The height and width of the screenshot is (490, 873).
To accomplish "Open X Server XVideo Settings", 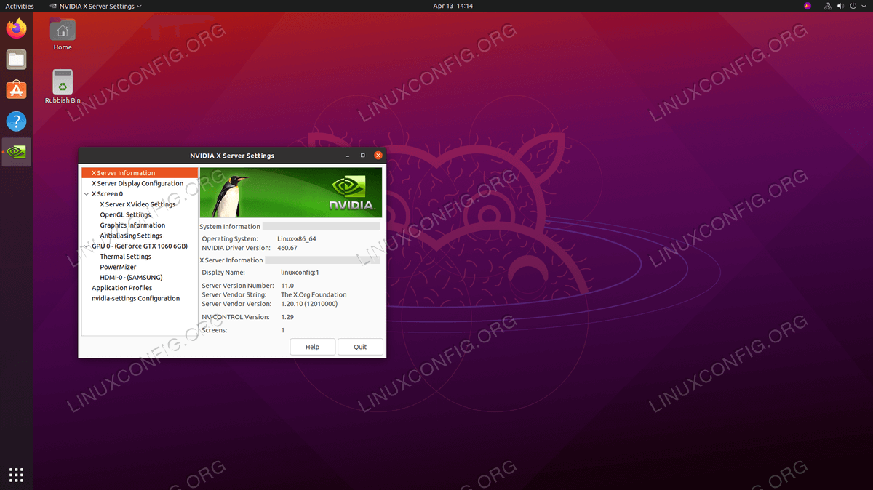I will [137, 204].
